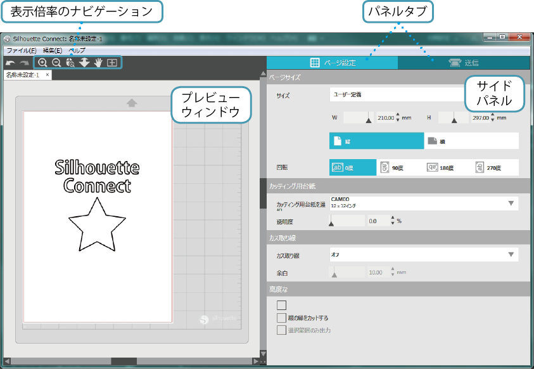Minimize the Silhouette Connect window

[490, 37]
